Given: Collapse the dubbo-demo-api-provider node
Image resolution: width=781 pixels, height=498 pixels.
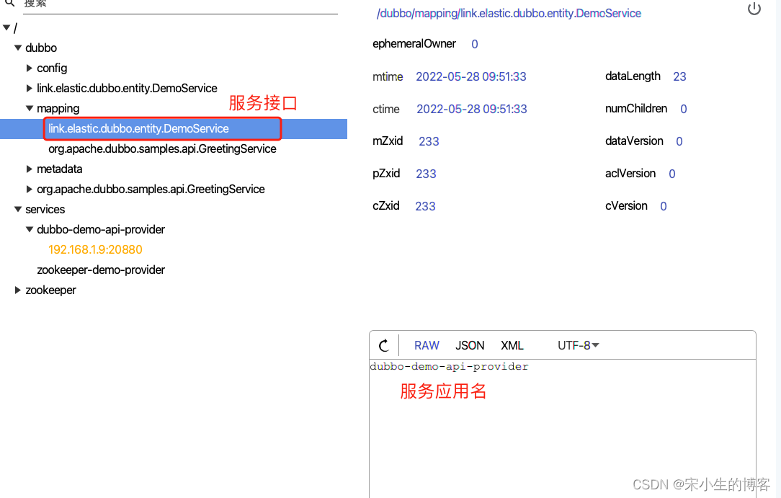Looking at the screenshot, I should (30, 230).
